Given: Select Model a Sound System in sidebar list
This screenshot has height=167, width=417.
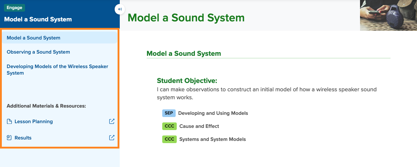Looking at the screenshot, I should click(33, 38).
